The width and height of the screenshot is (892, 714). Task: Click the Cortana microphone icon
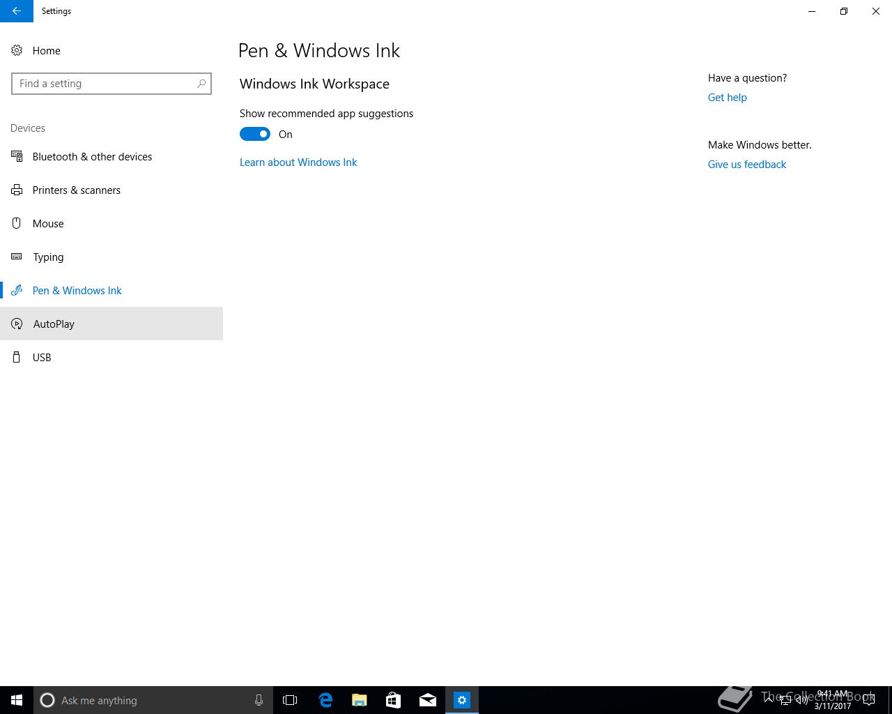(259, 700)
